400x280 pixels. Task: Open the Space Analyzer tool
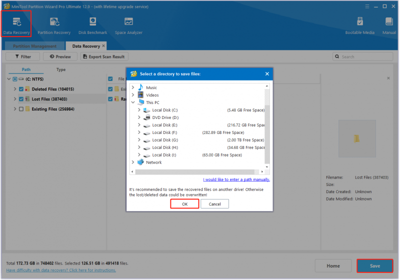click(128, 25)
